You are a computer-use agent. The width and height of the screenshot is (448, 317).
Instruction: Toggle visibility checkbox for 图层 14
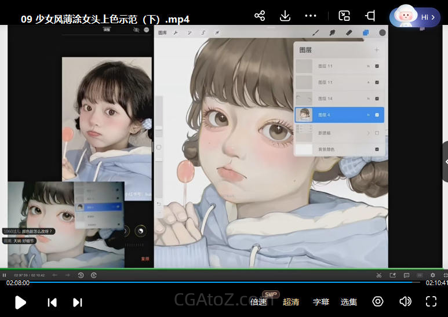pos(377,99)
